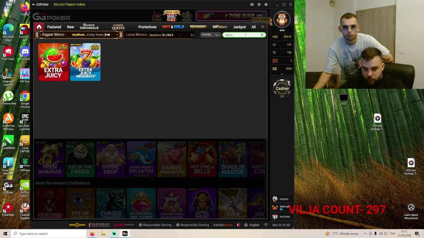Show hidden system tray icons
Image resolution: width=424 pixels, height=238 pixels.
coord(365,234)
